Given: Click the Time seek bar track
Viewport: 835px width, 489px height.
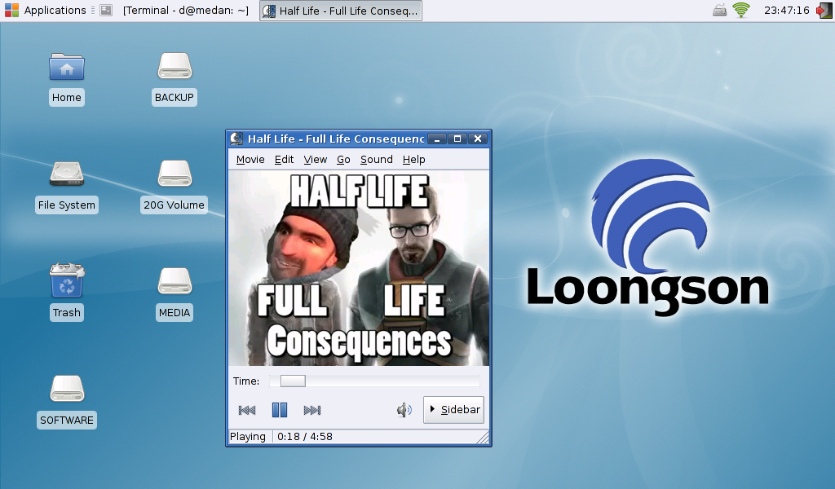Looking at the screenshot, I should (374, 381).
